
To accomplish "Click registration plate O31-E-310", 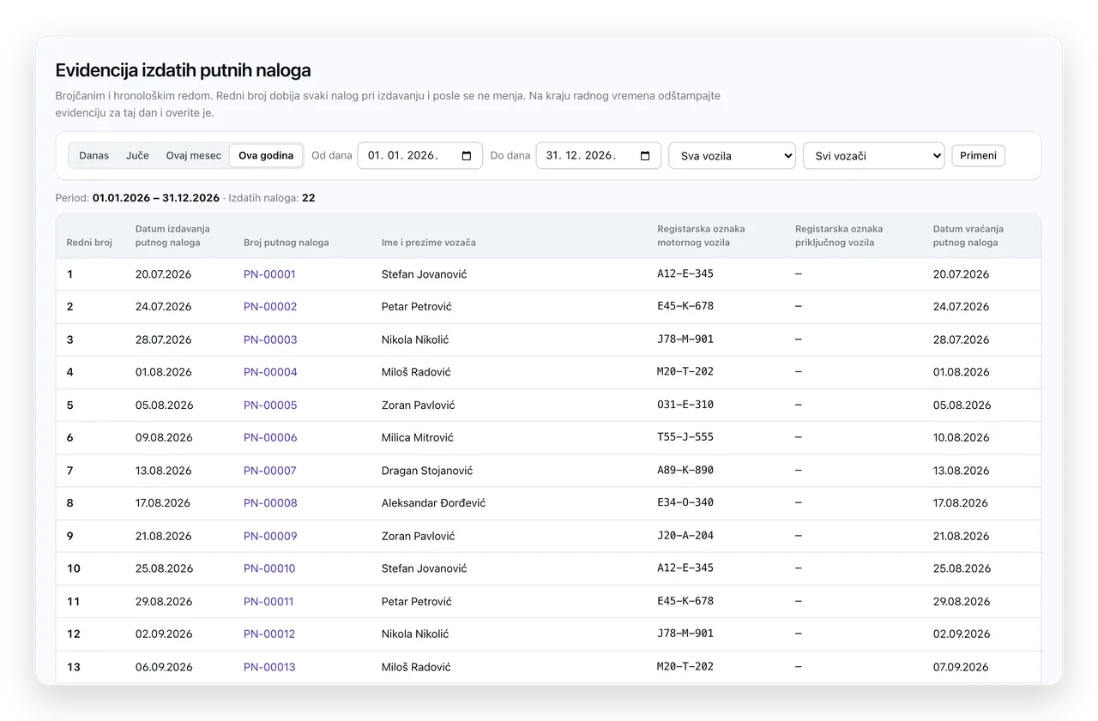I will (x=685, y=405).
